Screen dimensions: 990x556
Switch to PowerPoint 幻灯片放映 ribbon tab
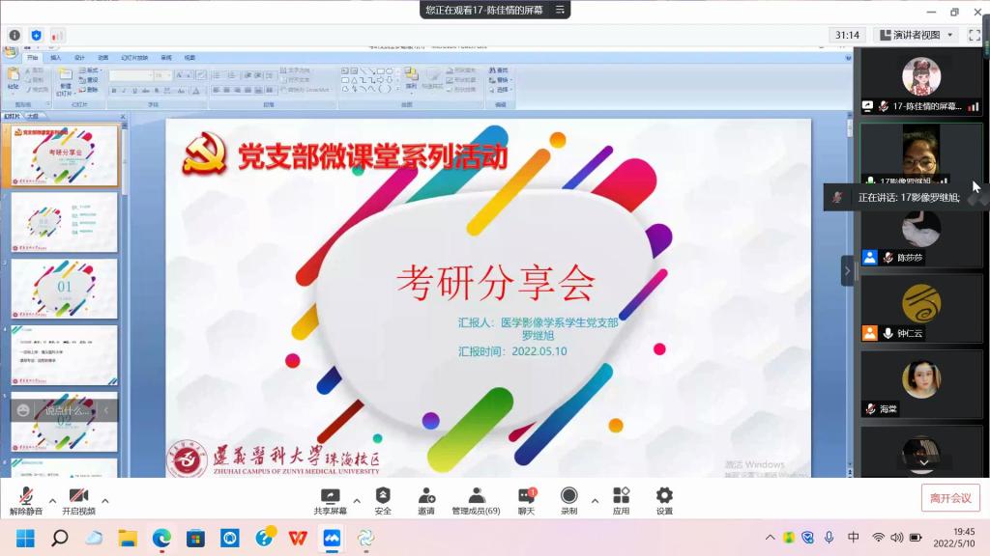pos(134,57)
